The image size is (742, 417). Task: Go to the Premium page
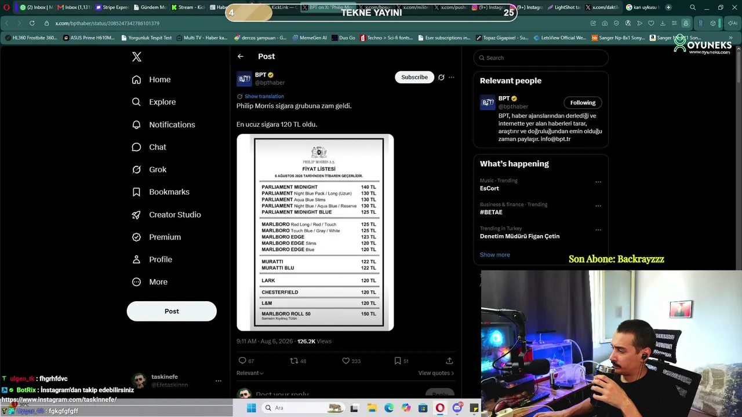pos(157,237)
